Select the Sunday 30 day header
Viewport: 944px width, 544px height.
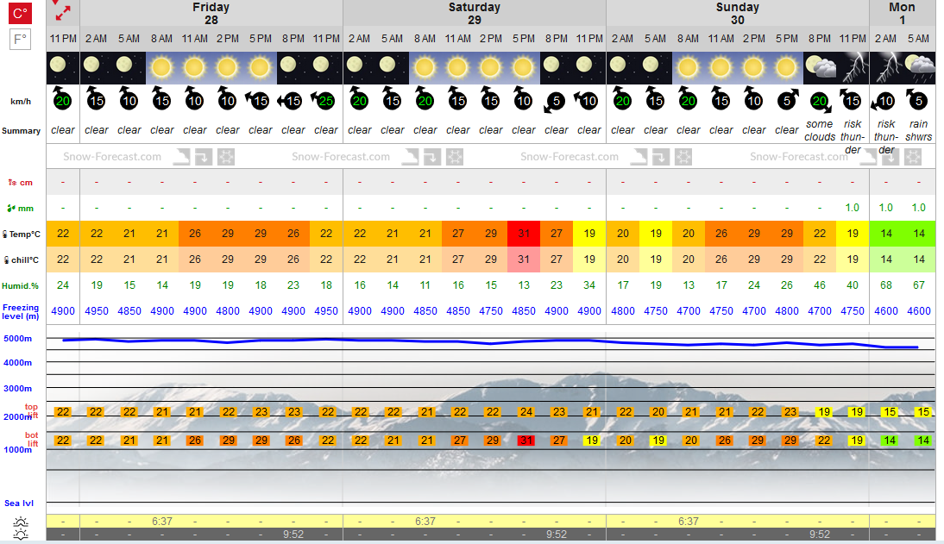(738, 13)
